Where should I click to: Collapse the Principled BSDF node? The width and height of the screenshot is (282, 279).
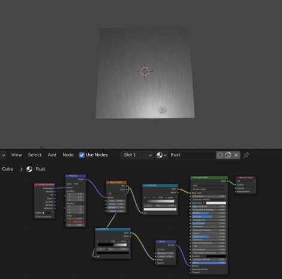[193, 177]
